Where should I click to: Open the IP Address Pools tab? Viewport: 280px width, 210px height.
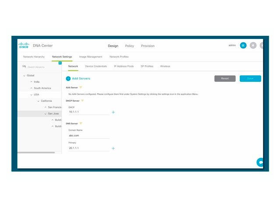point(124,66)
